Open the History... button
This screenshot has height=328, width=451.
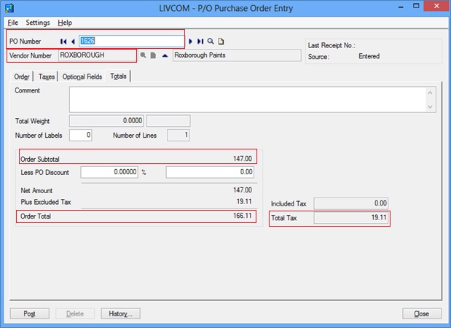(120, 313)
